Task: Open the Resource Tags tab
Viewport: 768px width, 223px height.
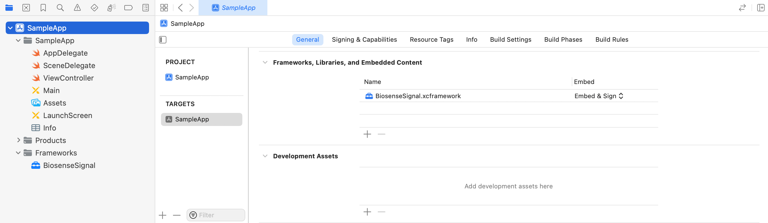Action: pyautogui.click(x=432, y=39)
